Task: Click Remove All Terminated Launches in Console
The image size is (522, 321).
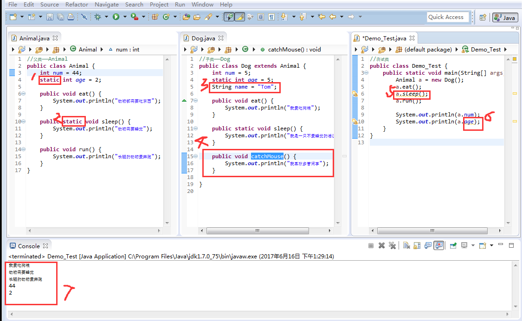Action: [393, 246]
